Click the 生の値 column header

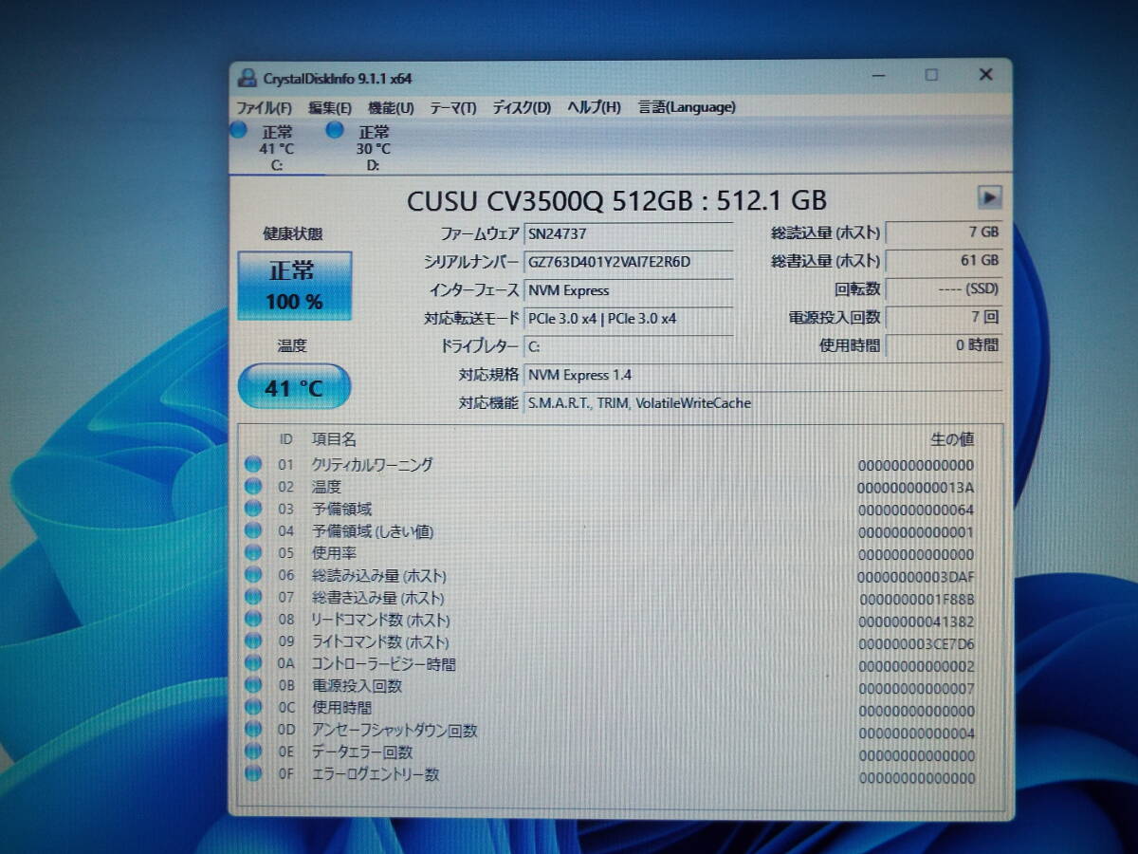(x=952, y=438)
